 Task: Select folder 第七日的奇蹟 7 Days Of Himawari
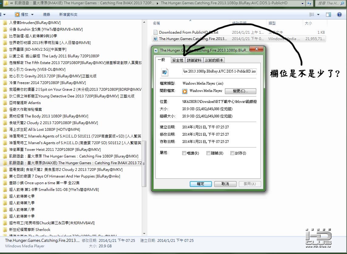[65, 176]
